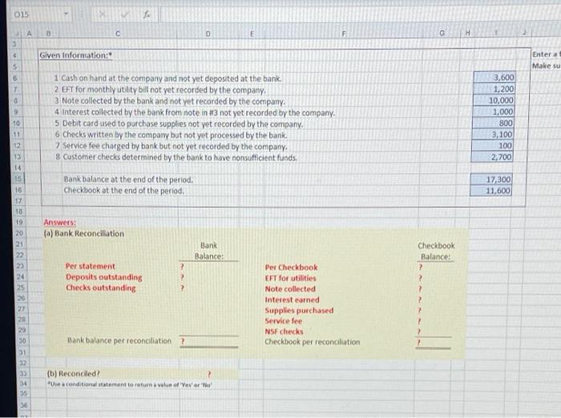This screenshot has width=561, height=418.
Task: Select checkbook balance cell 11,600
Action: click(x=490, y=191)
